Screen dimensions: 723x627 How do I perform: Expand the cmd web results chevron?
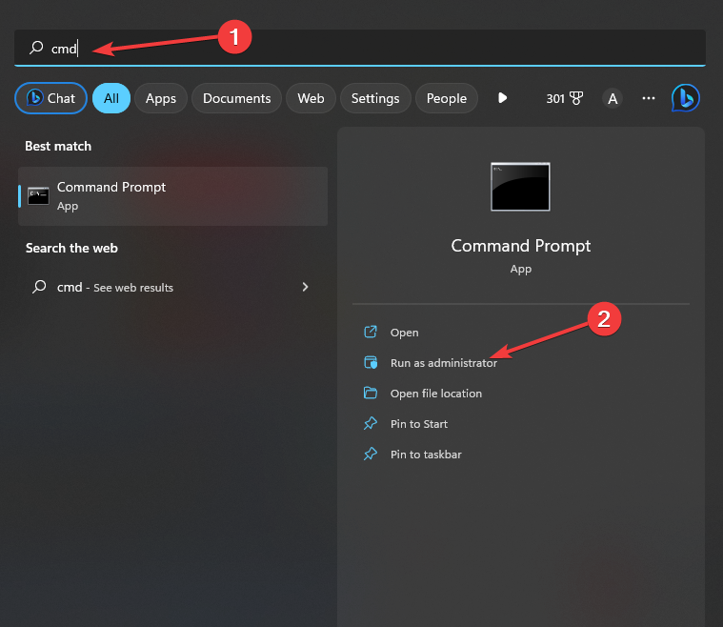pyautogui.click(x=305, y=287)
